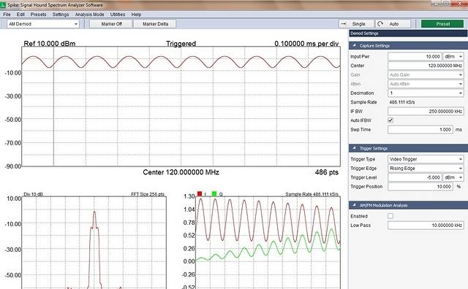Collapse the AM/FM Modulation Analysis section
The height and width of the screenshot is (289, 468).
click(354, 205)
